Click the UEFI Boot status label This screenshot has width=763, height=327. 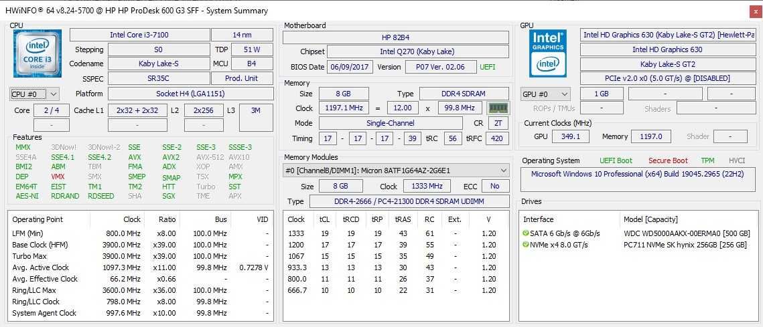pos(616,160)
